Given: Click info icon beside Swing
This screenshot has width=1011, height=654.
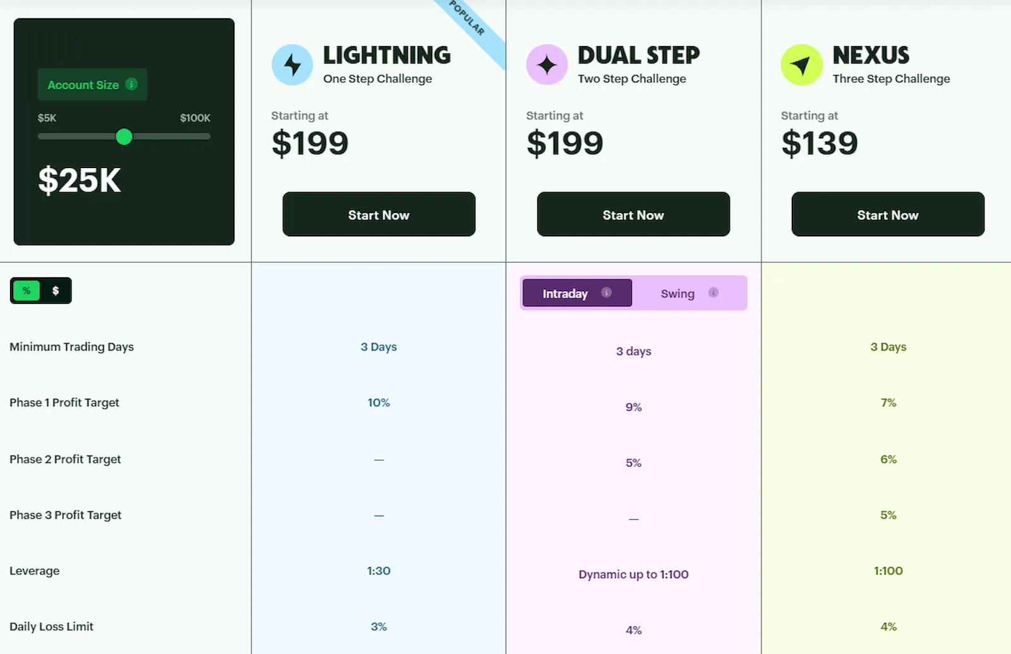Looking at the screenshot, I should pyautogui.click(x=713, y=293).
